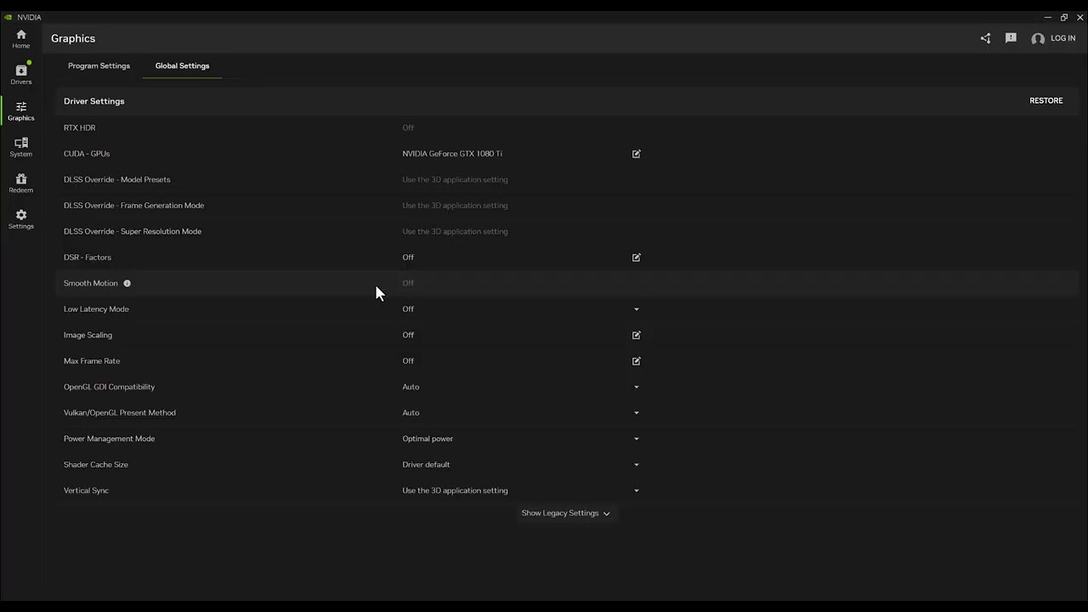Expand Show Legacy Settings
Image resolution: width=1088 pixels, height=612 pixels.
(565, 513)
